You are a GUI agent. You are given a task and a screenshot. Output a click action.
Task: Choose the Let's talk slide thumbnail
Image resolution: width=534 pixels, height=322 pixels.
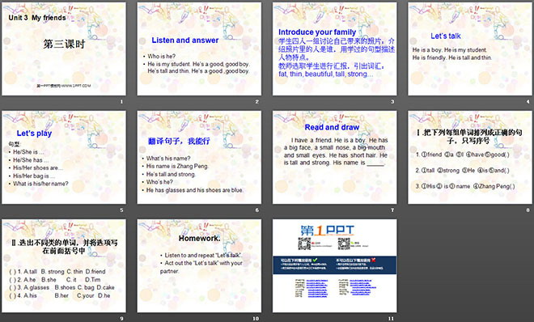(x=470, y=49)
